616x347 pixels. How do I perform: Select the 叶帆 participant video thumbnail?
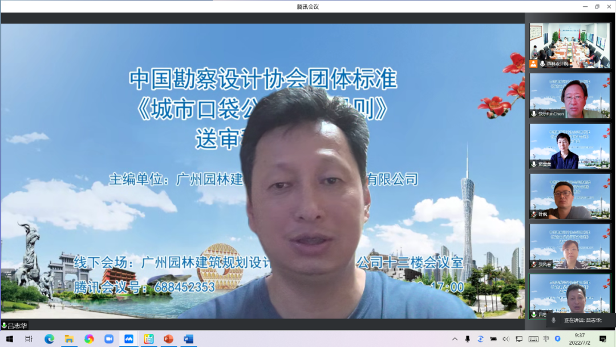coord(569,196)
